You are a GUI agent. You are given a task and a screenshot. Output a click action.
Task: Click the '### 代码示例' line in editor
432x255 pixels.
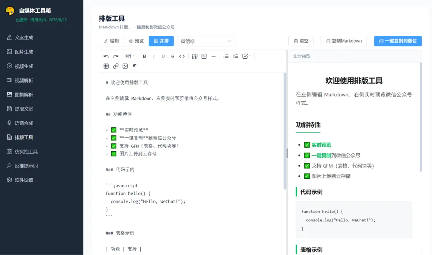[x=120, y=170]
